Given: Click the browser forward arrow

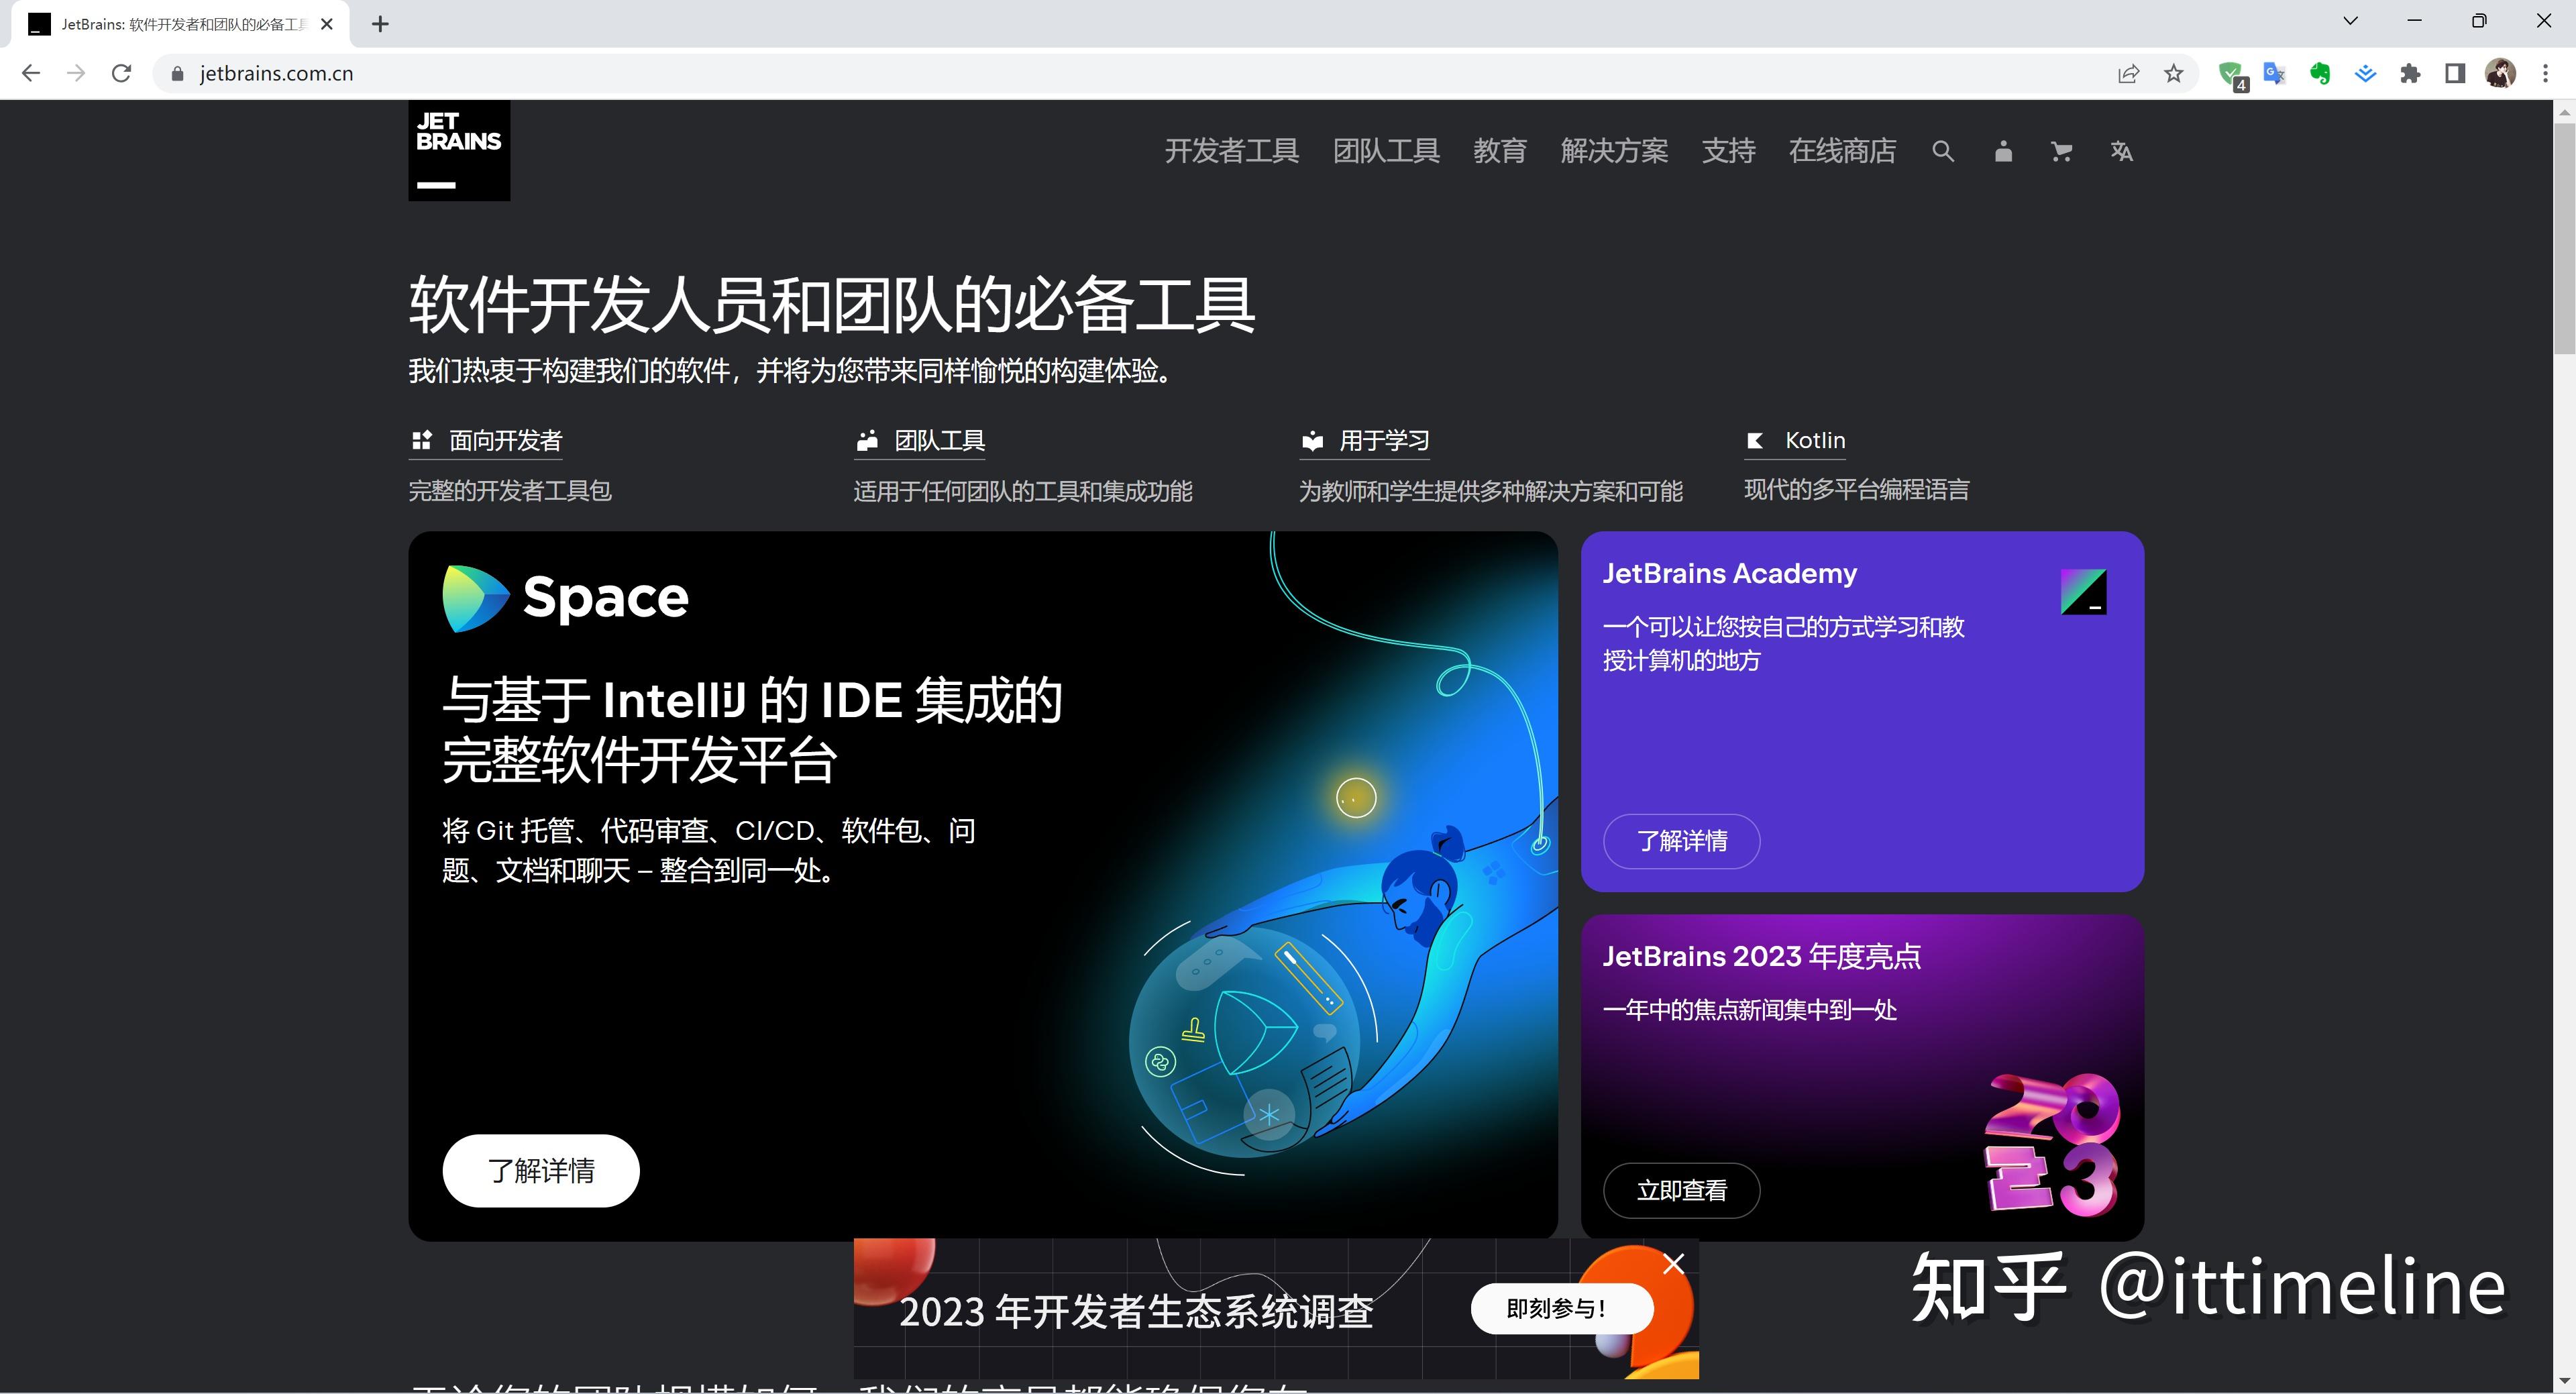Looking at the screenshot, I should (76, 73).
